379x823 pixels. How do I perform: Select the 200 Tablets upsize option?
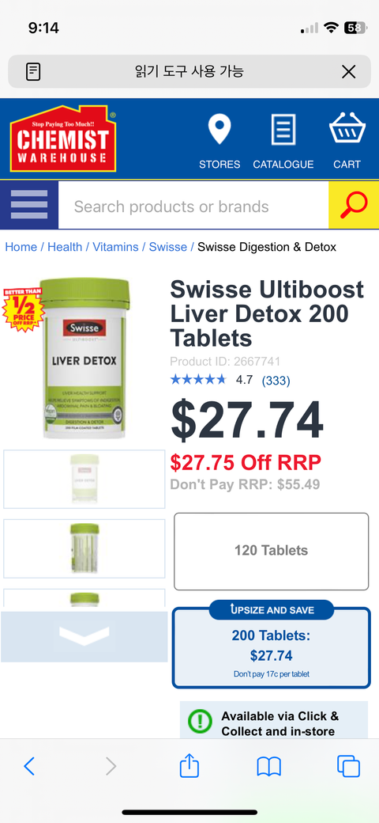271,647
